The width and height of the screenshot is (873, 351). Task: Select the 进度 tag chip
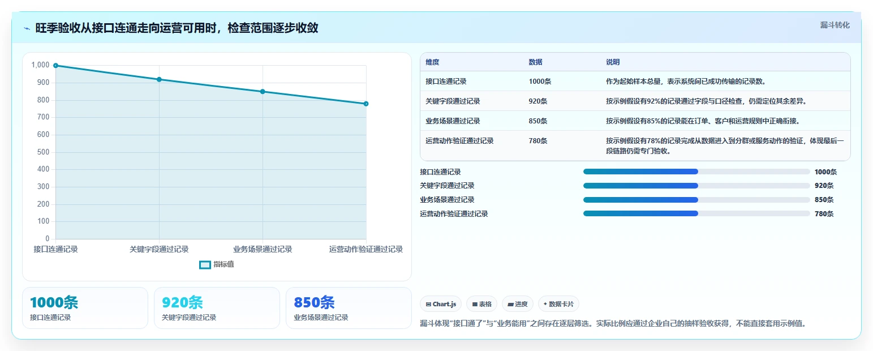pos(518,304)
